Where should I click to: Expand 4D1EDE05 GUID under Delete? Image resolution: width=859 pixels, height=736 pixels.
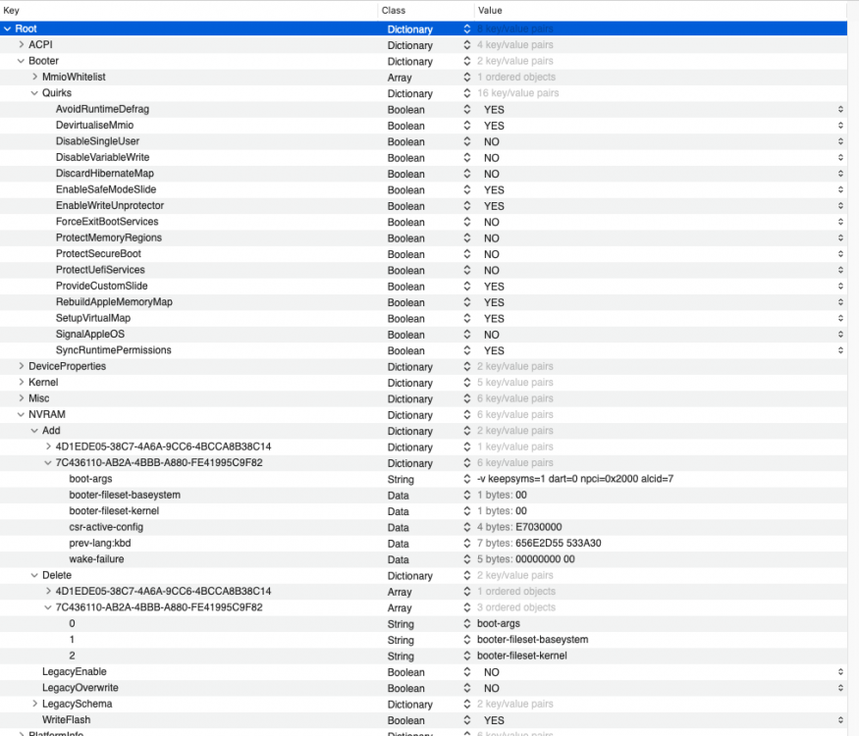pos(48,591)
